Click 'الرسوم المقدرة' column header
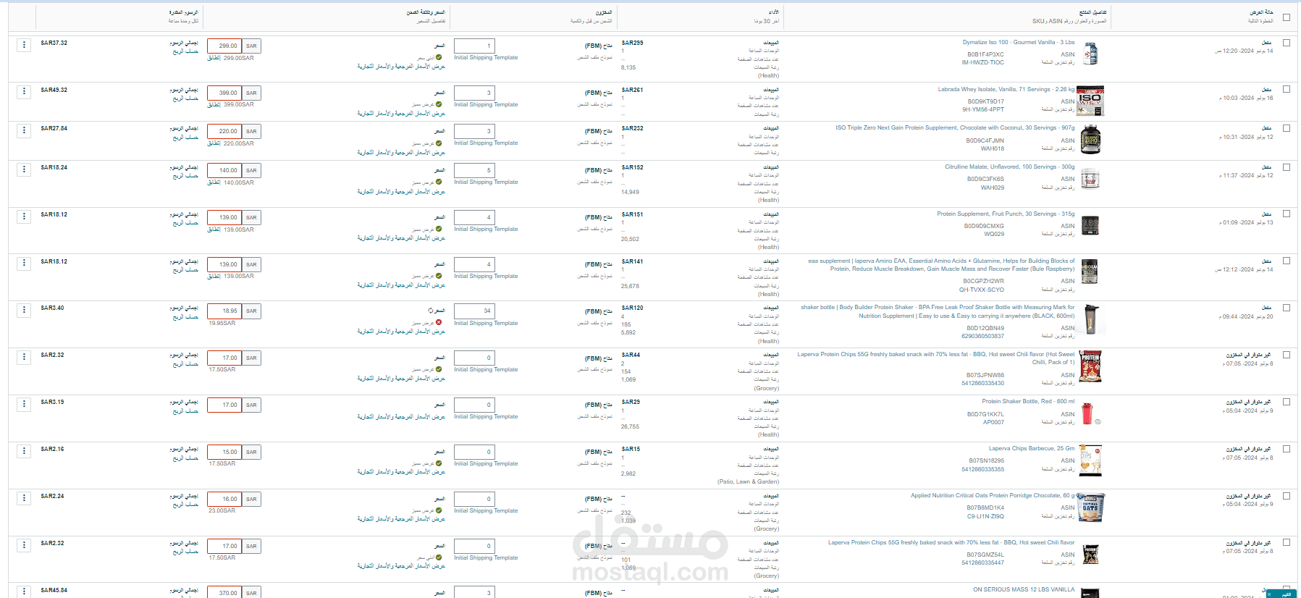This screenshot has width=1301, height=598. (184, 12)
